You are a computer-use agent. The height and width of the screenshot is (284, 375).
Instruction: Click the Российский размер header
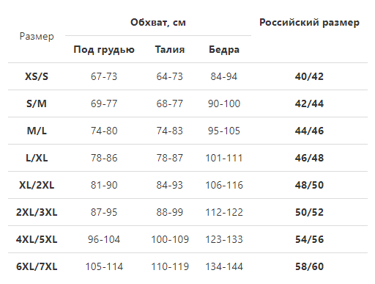[309, 22]
